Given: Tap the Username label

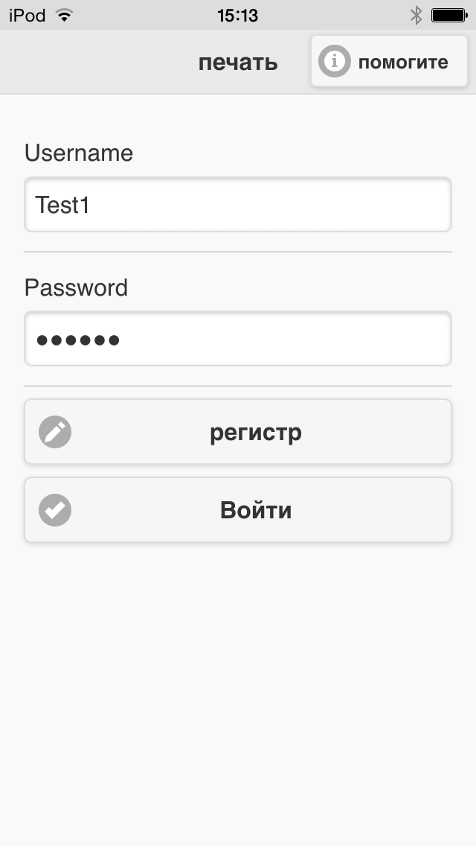Looking at the screenshot, I should click(79, 153).
